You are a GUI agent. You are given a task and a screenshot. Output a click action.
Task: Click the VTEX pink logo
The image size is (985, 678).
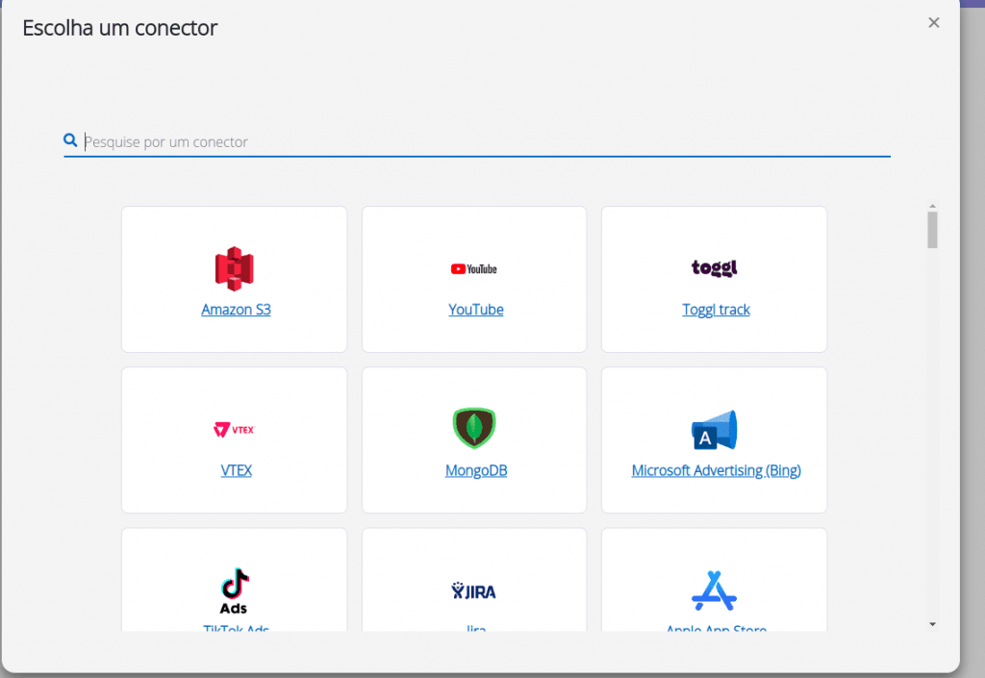(234, 429)
